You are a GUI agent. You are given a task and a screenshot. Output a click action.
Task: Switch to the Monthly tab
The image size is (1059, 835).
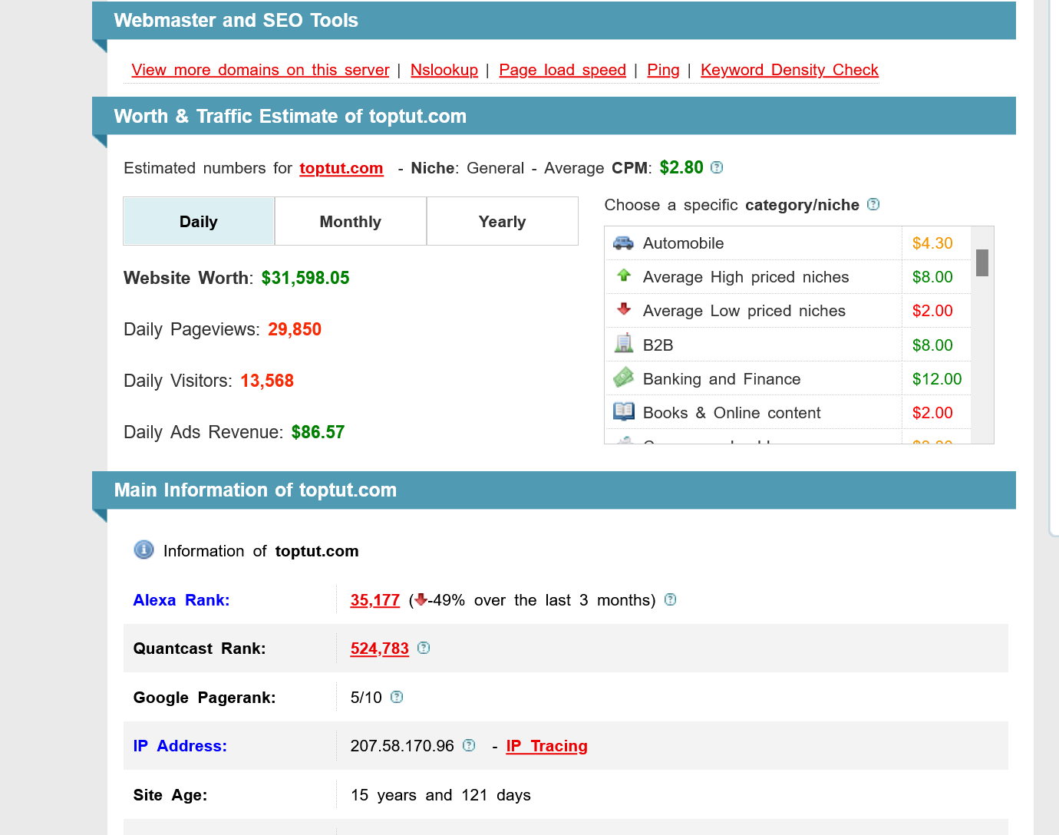click(350, 221)
